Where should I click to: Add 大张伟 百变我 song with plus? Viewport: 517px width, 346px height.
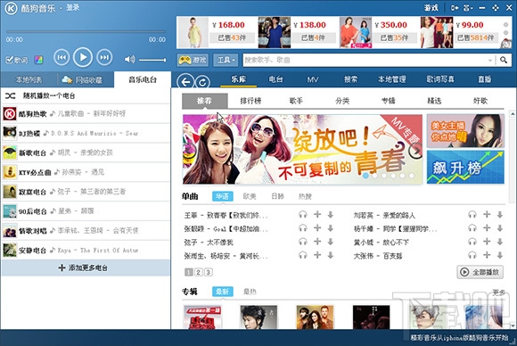pyautogui.click(x=487, y=255)
